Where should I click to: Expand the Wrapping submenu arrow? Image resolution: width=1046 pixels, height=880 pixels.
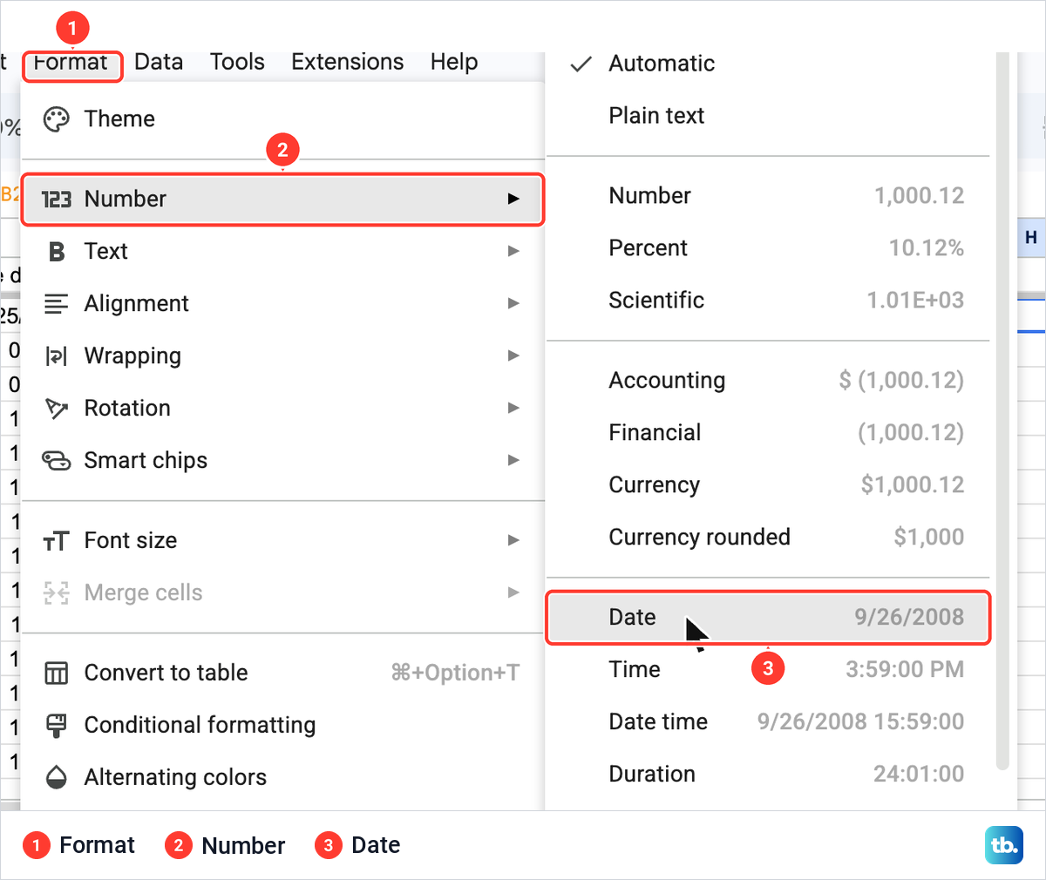click(x=513, y=355)
